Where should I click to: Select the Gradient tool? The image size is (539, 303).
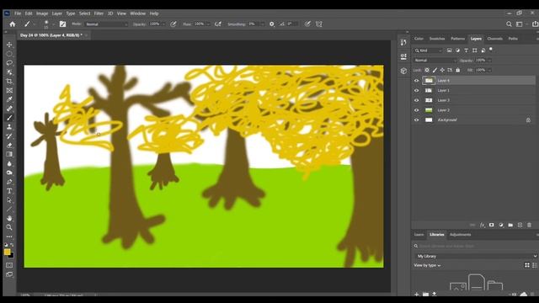(x=9, y=155)
